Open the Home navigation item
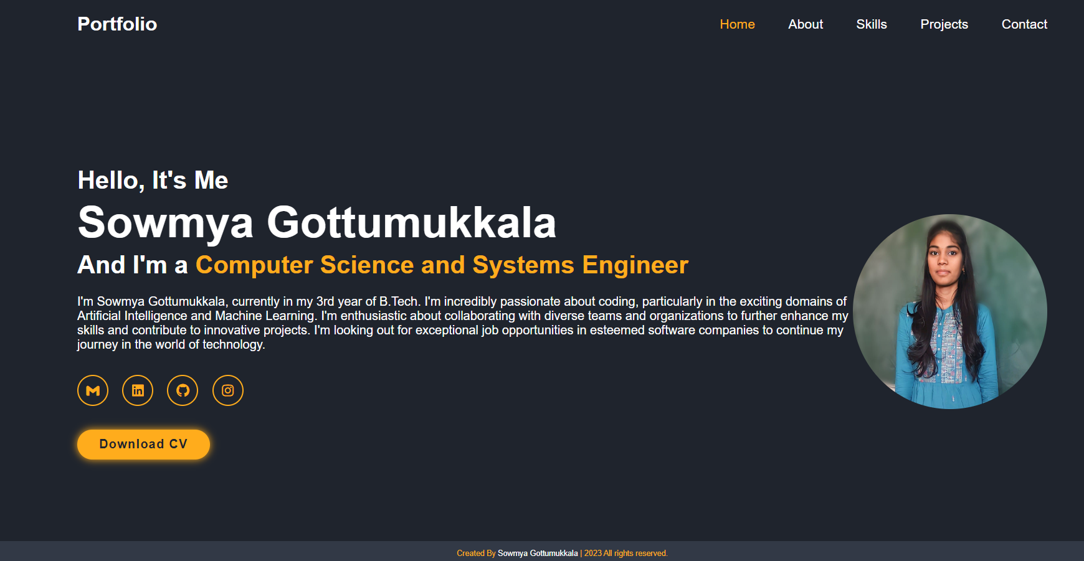The image size is (1084, 561). (738, 24)
